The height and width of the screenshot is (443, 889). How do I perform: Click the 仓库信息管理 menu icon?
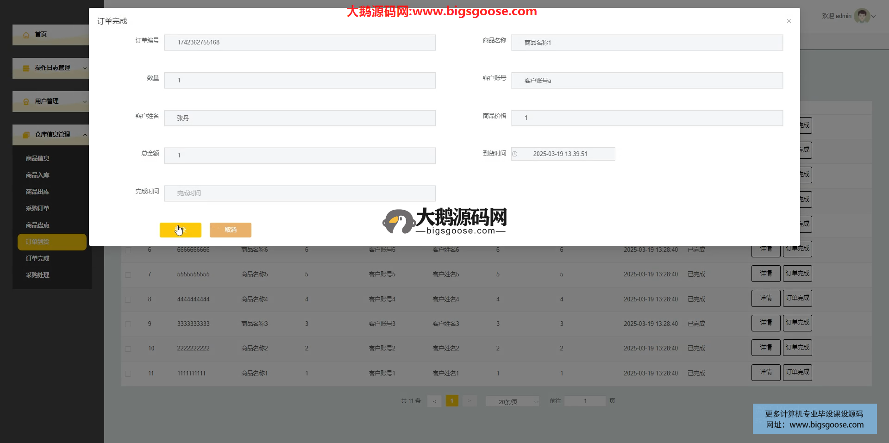pos(26,135)
